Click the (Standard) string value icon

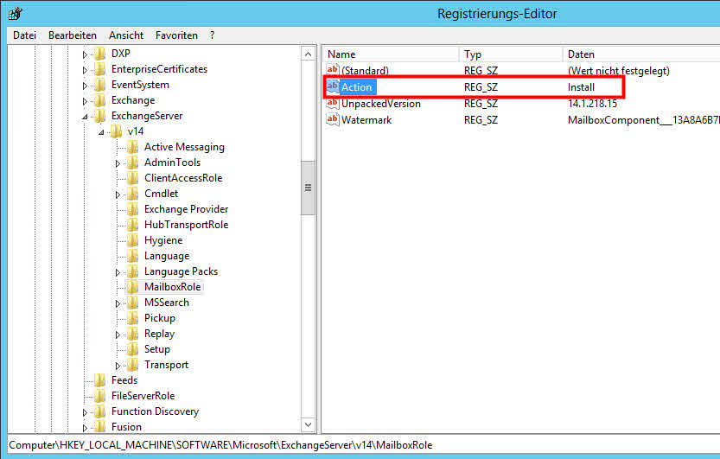coord(333,70)
